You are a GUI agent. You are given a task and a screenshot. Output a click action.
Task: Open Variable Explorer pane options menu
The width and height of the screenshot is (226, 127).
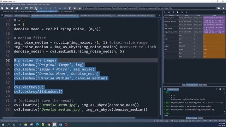(x=224, y=12)
